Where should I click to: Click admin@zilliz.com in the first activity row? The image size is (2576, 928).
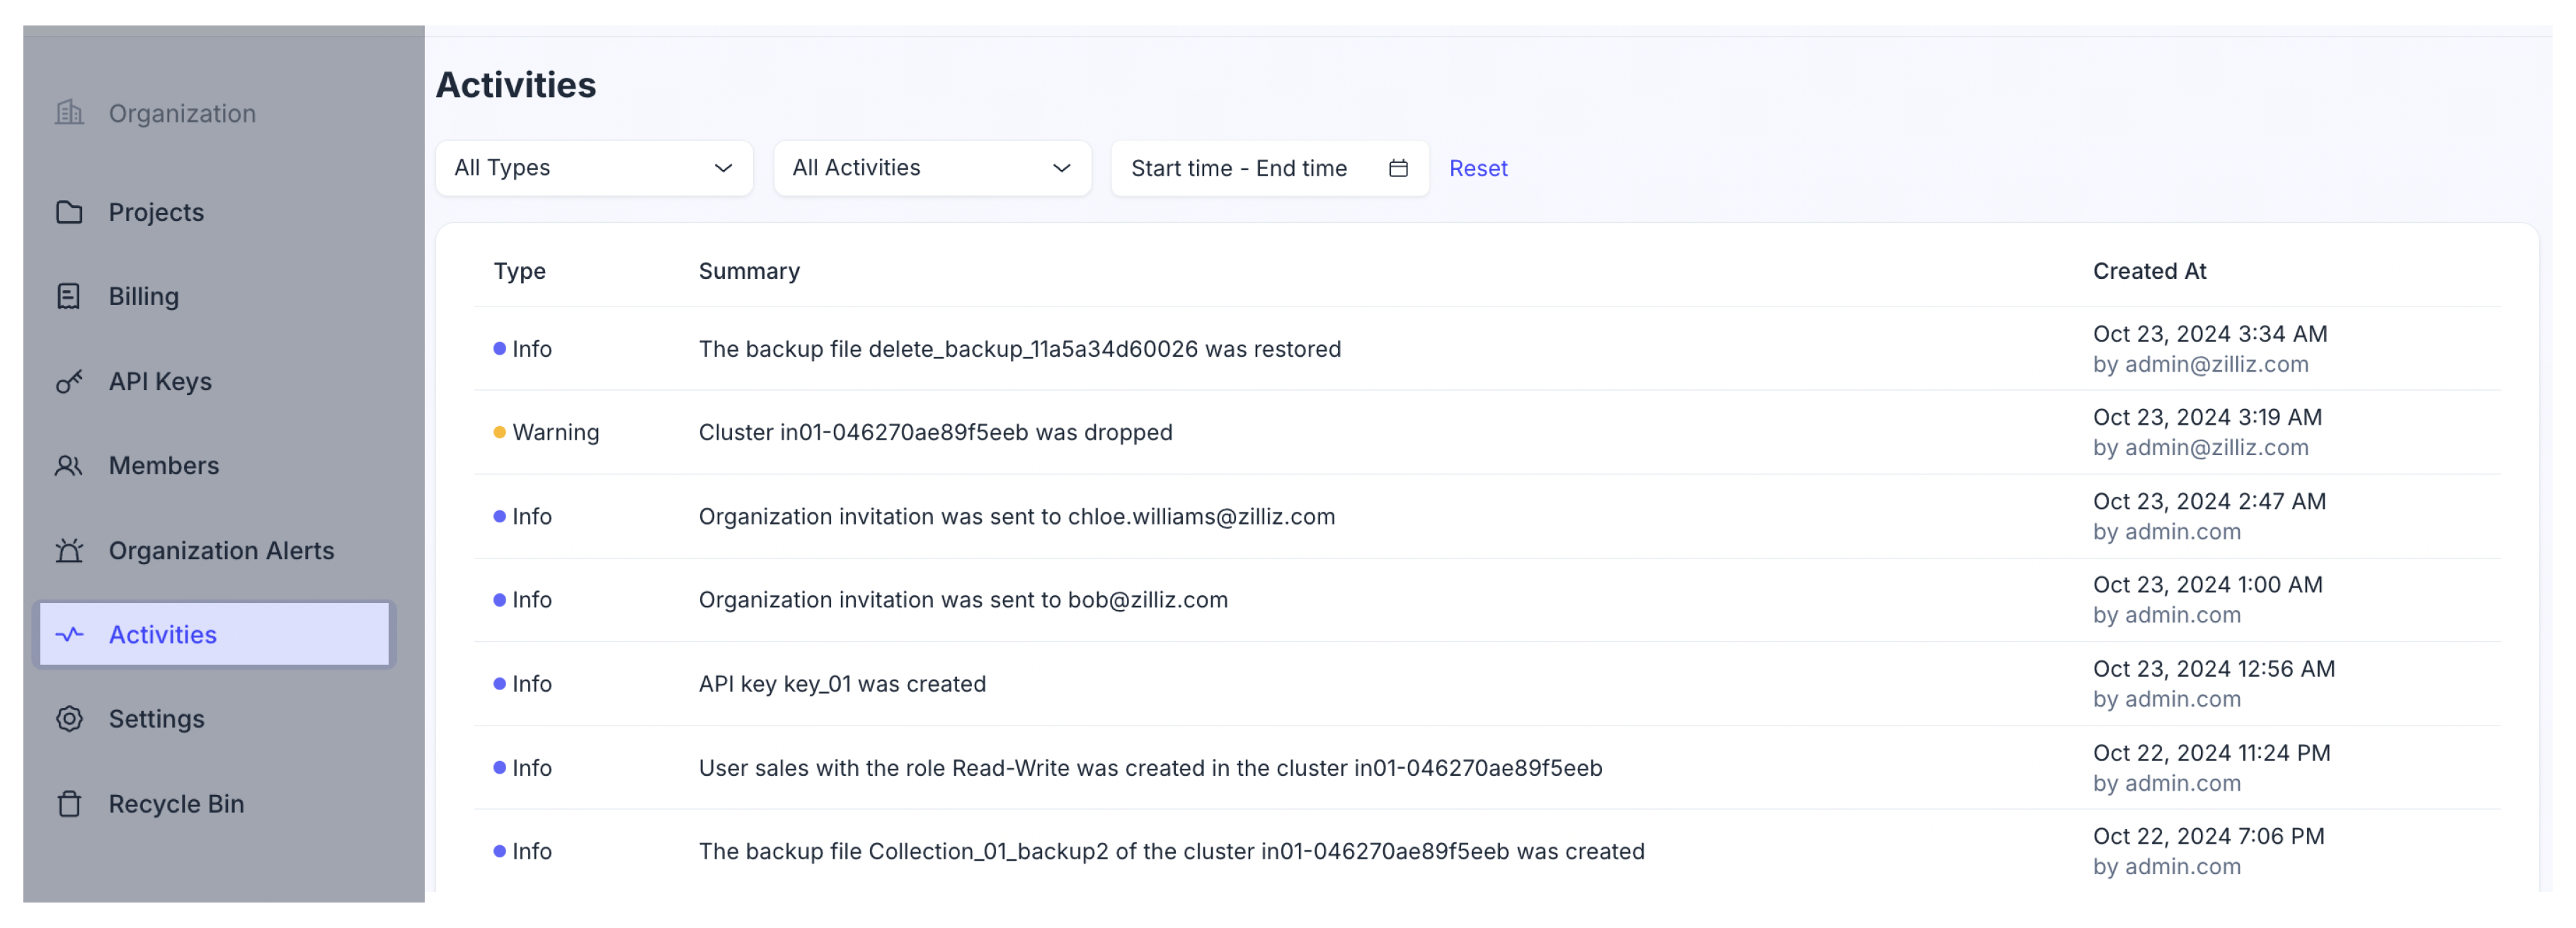pos(2216,364)
